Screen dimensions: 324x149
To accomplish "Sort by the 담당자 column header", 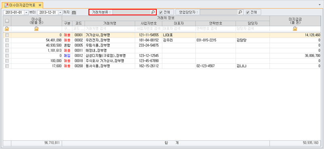I will coord(252,23).
